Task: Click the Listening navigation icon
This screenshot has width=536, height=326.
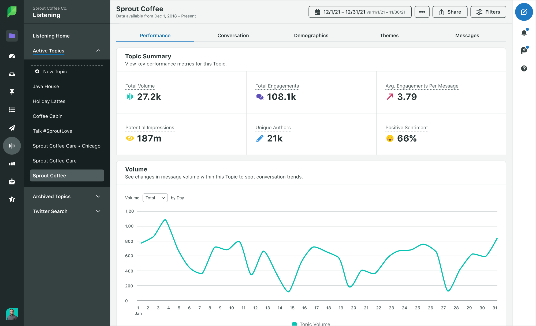Action: pyautogui.click(x=12, y=145)
